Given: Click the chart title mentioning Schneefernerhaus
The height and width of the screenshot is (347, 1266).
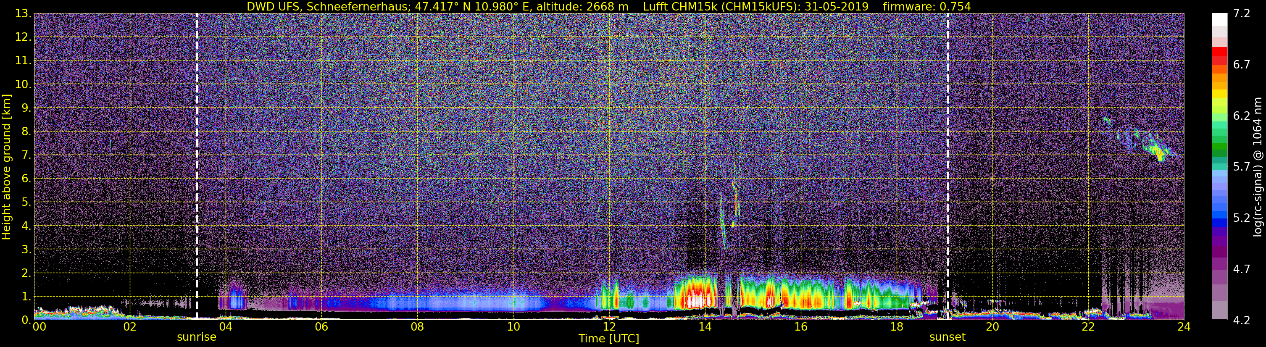Looking at the screenshot, I should [x=608, y=6].
